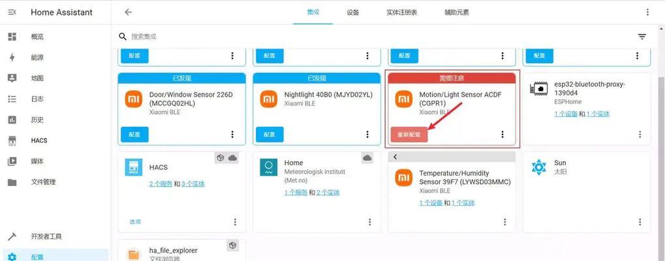The height and width of the screenshot is (261, 665).
Task: Open top-right overflow menu
Action: coord(647,12)
